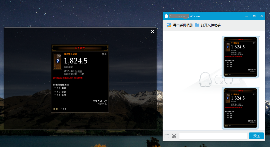Open the second sent image thumbnail in chat

240,108
